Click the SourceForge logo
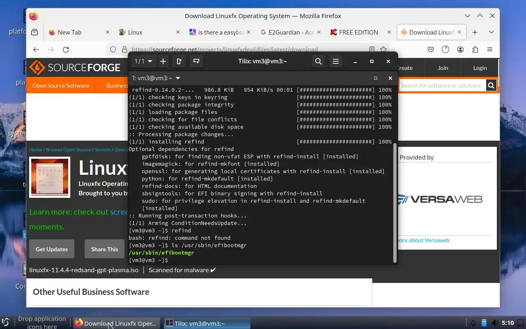This screenshot has height=329, width=526. point(75,67)
